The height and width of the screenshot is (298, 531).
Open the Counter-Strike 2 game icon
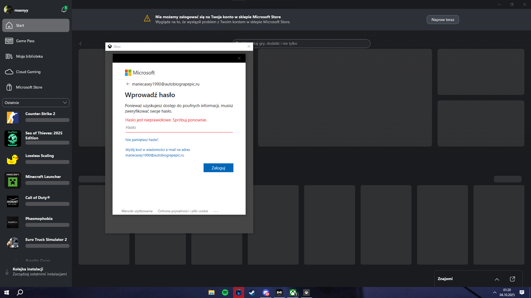click(13, 118)
